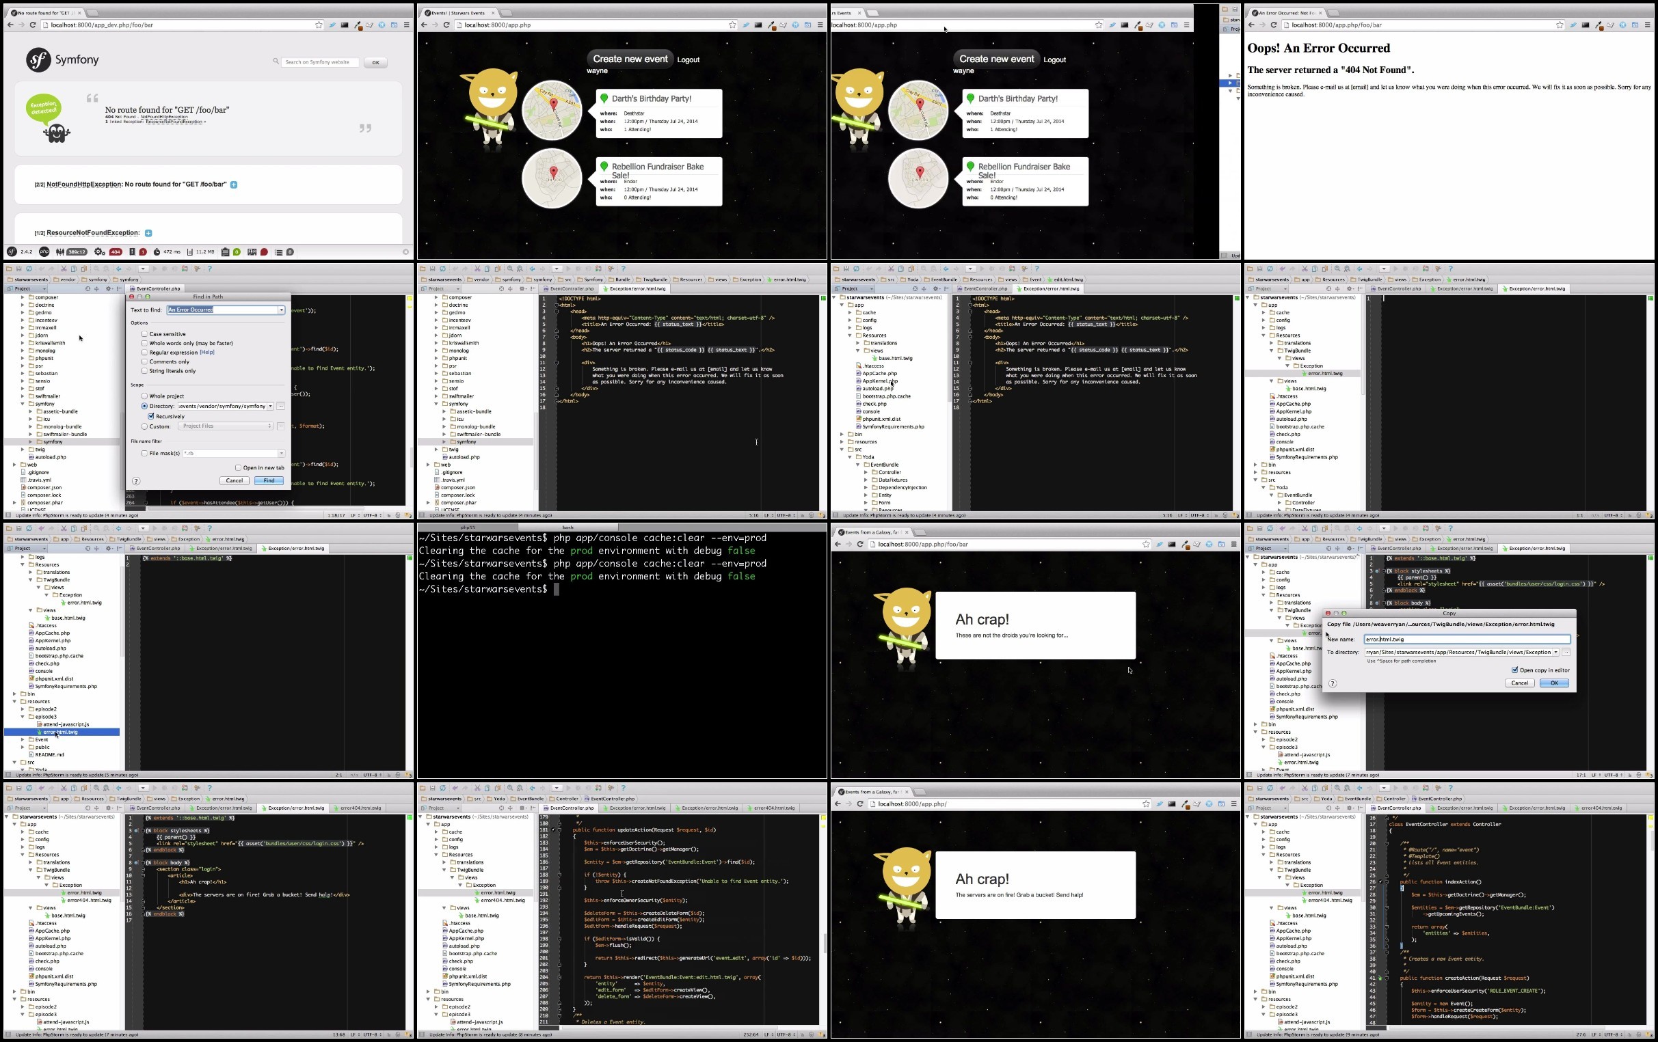Open the Text to find history dropdown

281,310
